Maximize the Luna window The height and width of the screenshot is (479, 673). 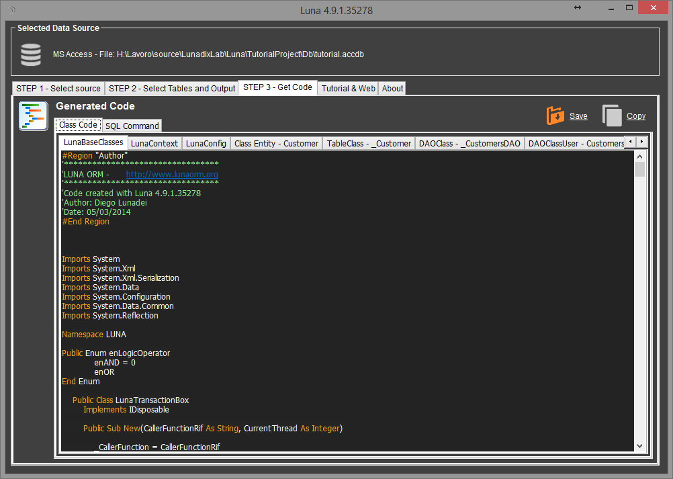(629, 8)
